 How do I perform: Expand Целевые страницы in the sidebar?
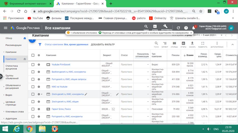tap(4, 103)
